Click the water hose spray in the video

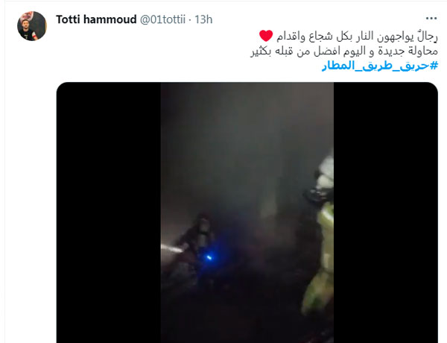(171, 248)
